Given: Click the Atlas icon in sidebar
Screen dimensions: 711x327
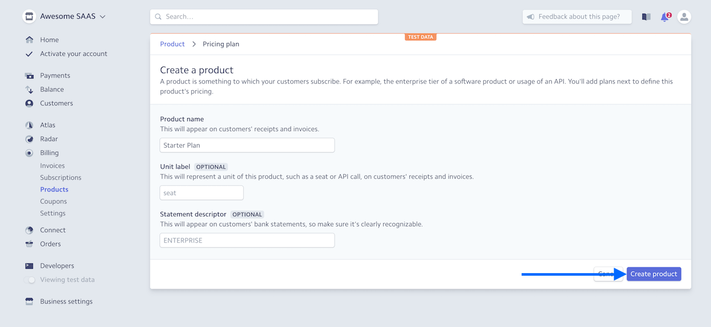Looking at the screenshot, I should (29, 125).
